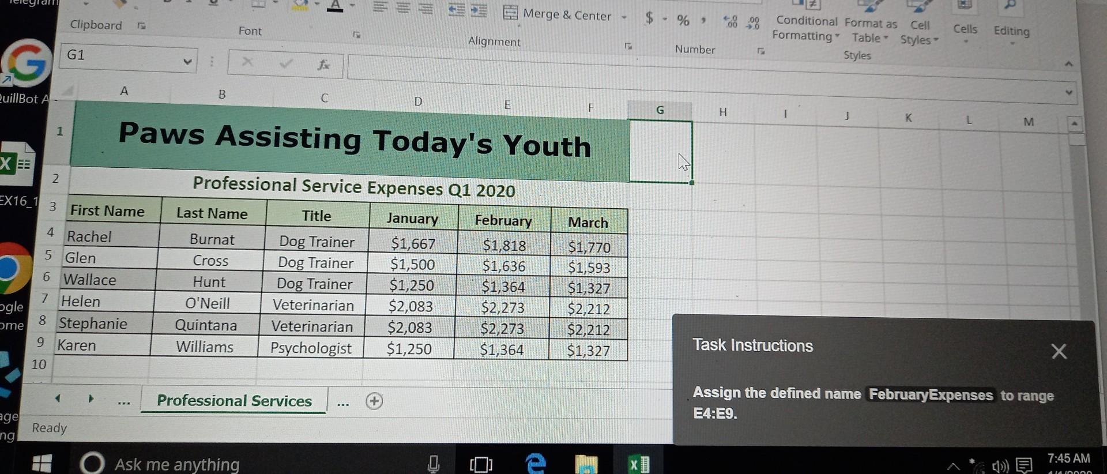
Task: Open File Explorer from taskbar
Action: (x=586, y=464)
